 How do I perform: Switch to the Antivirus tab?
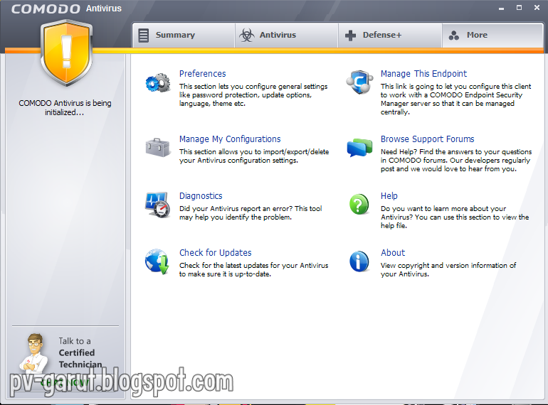[287, 36]
